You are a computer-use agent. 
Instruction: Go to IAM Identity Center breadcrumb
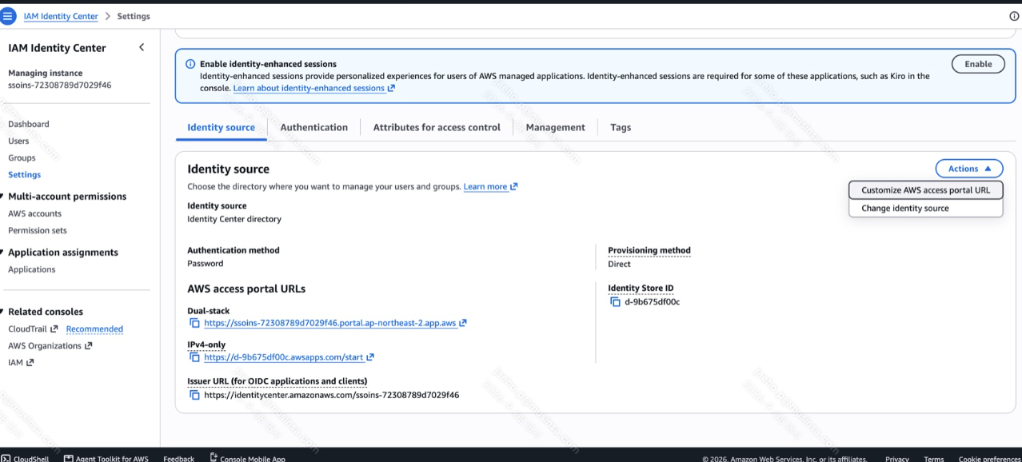61,16
